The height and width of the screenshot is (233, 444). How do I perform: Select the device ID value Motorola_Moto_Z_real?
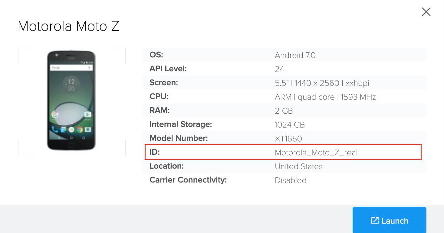point(316,153)
